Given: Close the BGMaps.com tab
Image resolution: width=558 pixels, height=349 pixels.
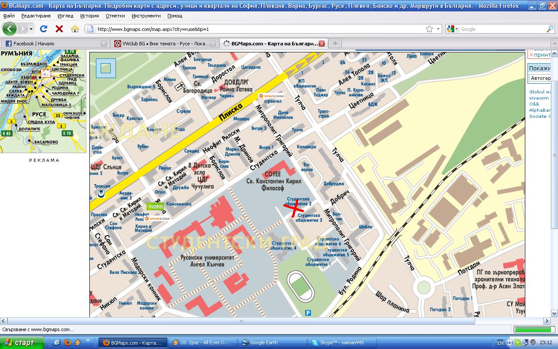Looking at the screenshot, I should click(x=322, y=44).
